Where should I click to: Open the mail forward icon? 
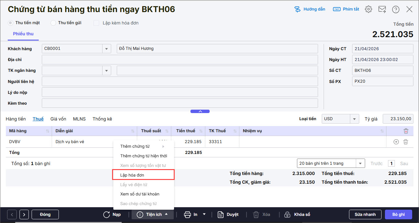382,9
